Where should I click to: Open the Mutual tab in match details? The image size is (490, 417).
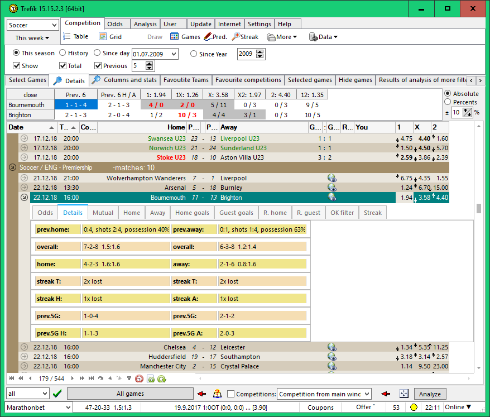tap(103, 213)
